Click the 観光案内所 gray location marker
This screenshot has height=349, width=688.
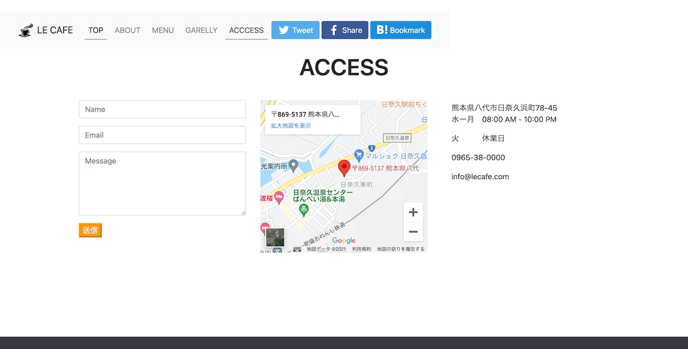pos(293,165)
